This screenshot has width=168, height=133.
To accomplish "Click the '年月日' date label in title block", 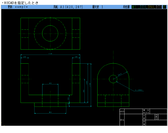I will click(x=146, y=113).
